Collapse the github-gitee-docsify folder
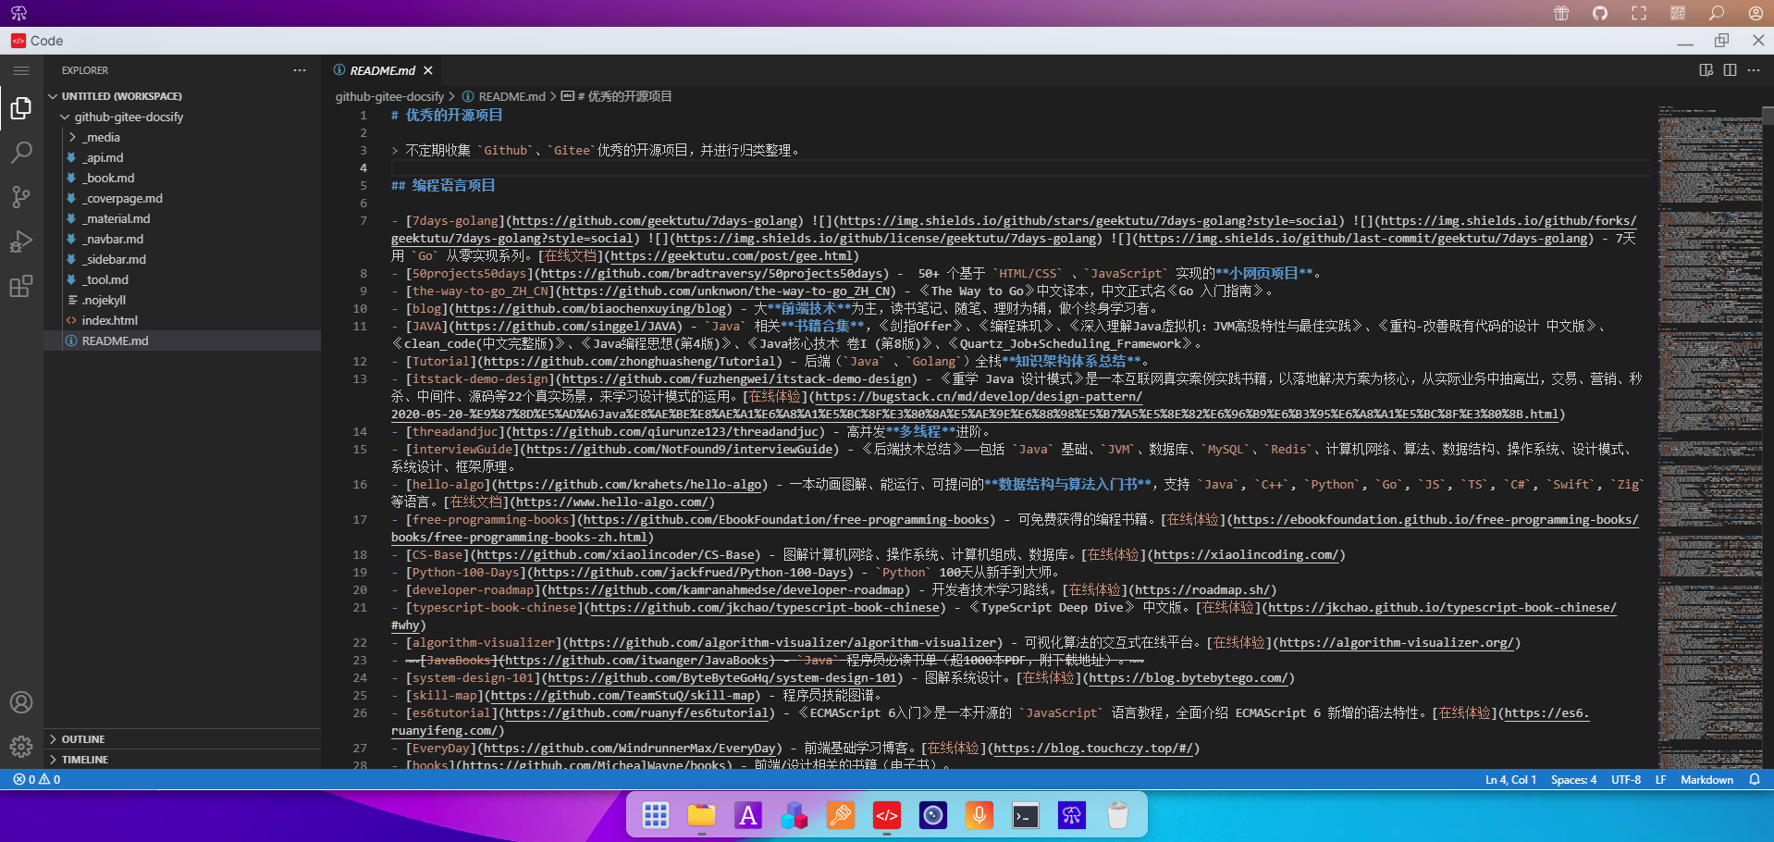 click(129, 117)
